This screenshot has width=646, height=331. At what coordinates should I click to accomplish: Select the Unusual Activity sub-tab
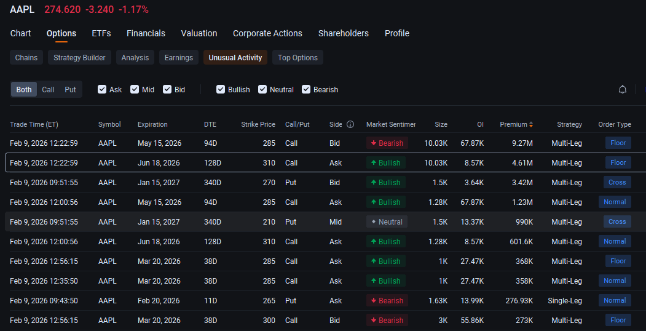click(235, 58)
